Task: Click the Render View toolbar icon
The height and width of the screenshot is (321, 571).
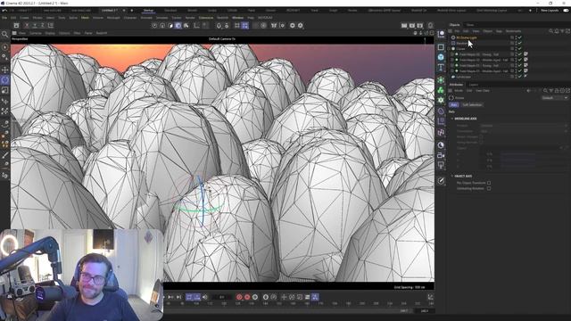Action: 404,26
